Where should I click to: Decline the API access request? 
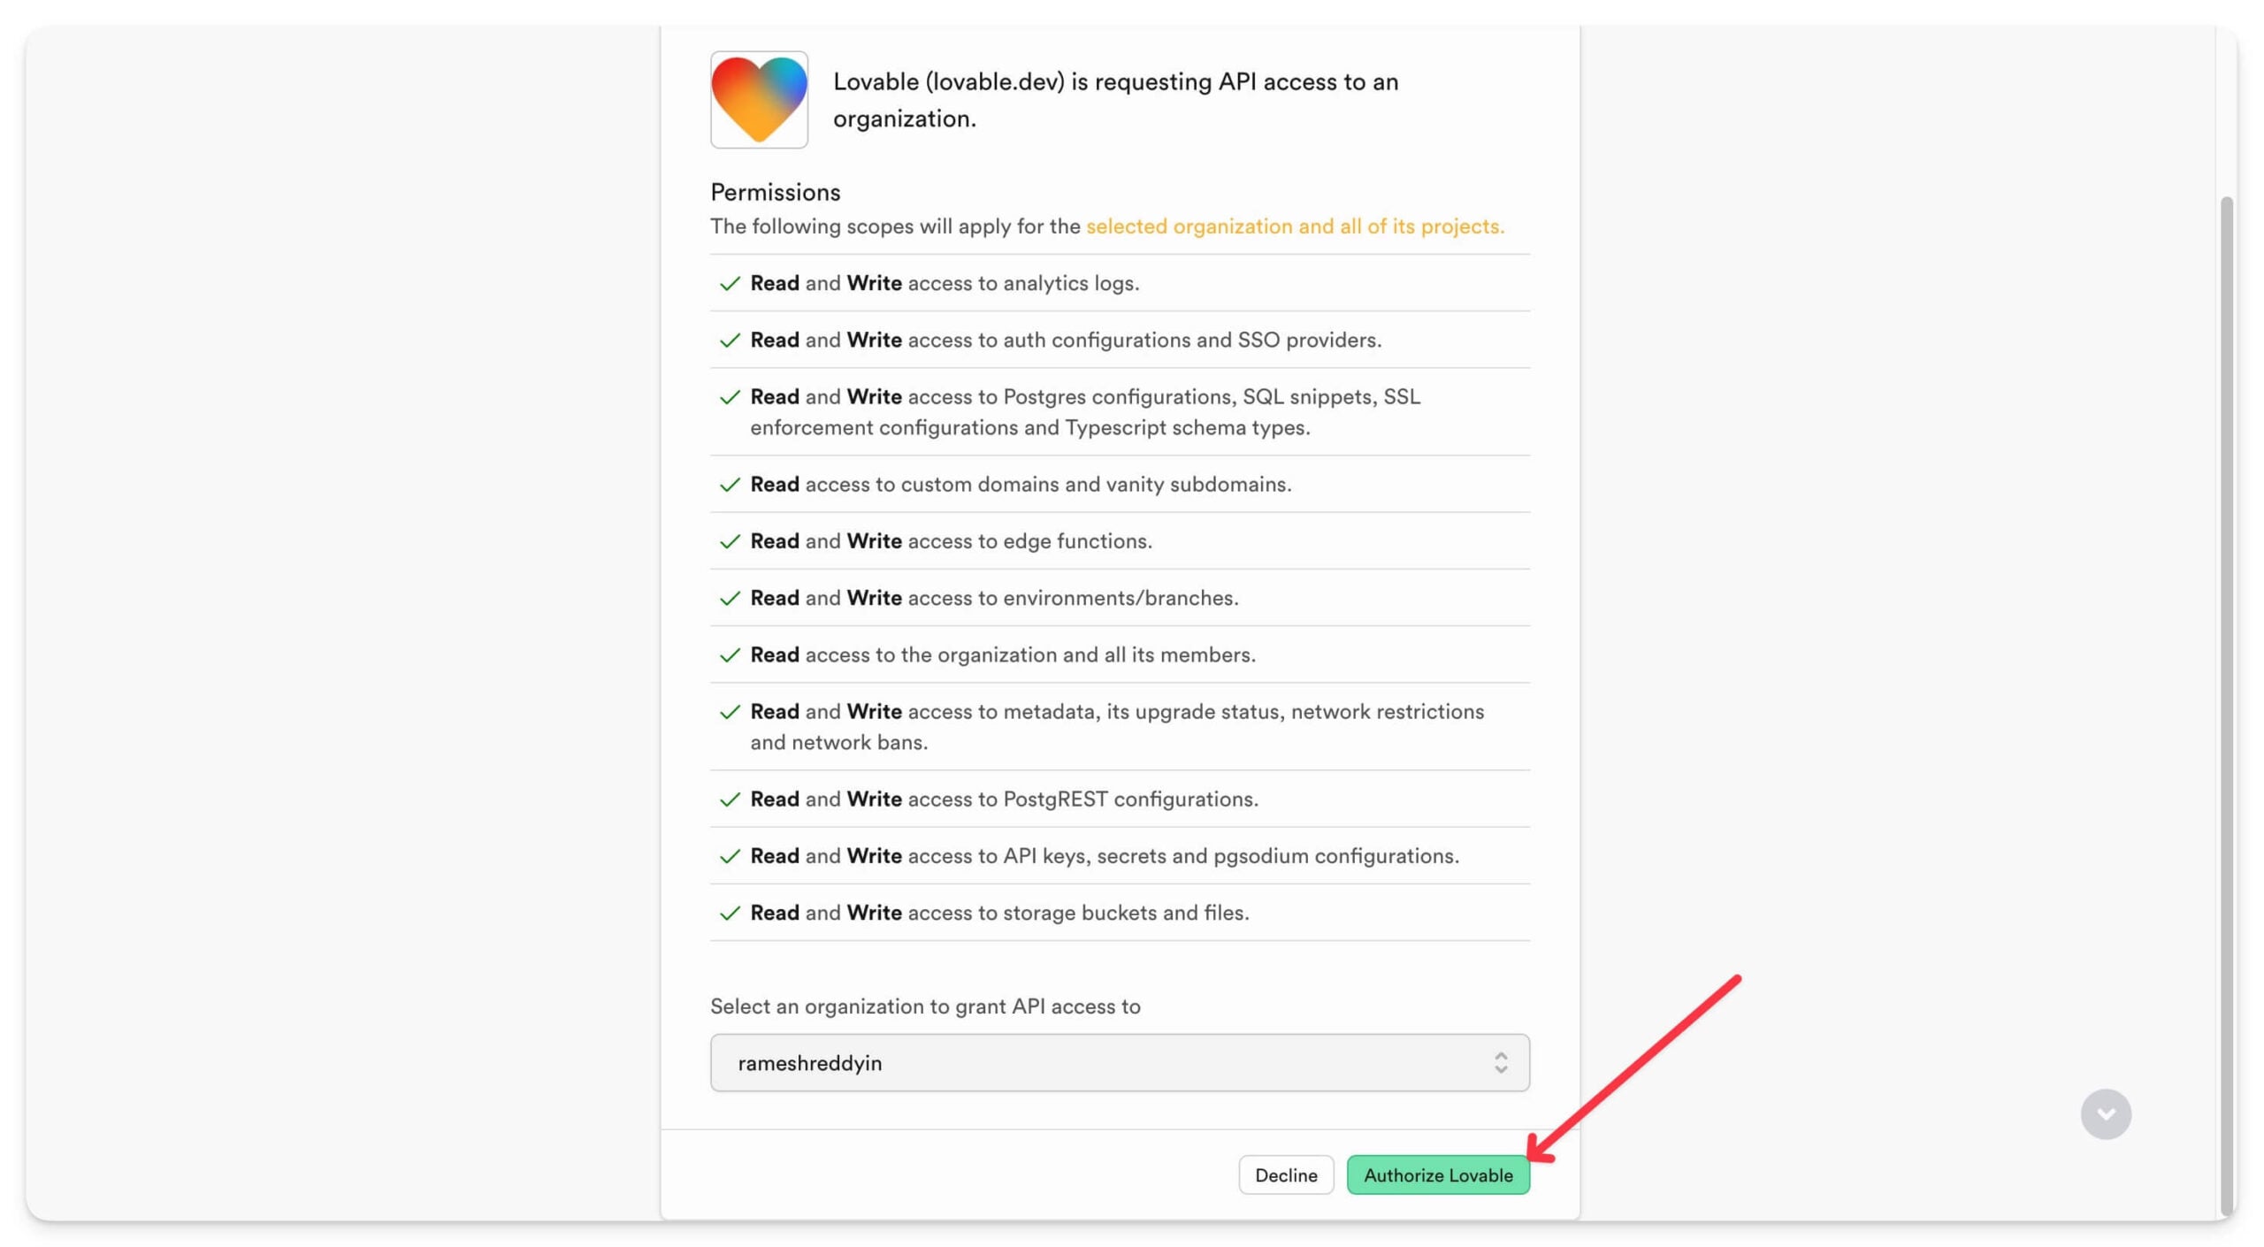pos(1286,1174)
